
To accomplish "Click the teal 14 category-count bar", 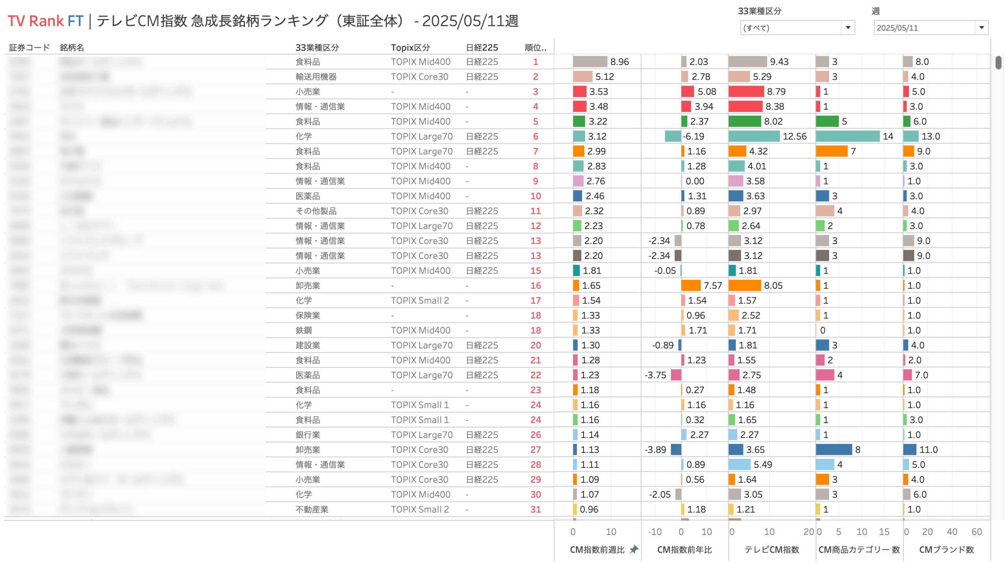I will click(x=847, y=136).
